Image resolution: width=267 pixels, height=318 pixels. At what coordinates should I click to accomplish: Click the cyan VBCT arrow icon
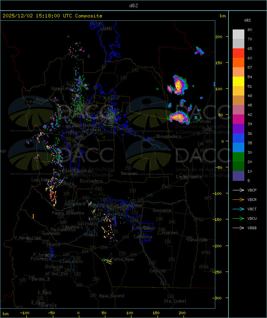tap(238, 209)
